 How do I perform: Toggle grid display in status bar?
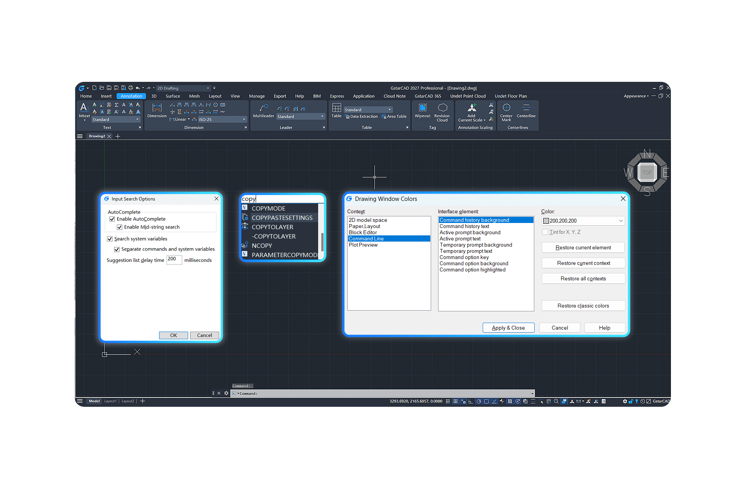point(456,401)
